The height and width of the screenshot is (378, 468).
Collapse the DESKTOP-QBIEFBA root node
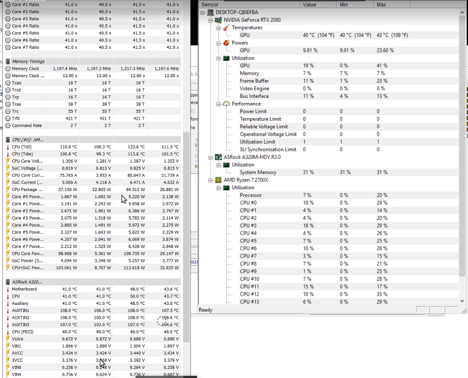[x=203, y=13]
